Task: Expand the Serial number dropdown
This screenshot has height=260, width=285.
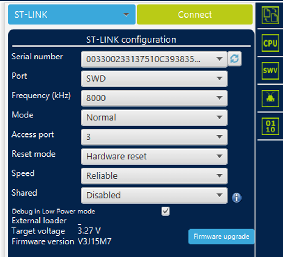Action: click(154, 59)
